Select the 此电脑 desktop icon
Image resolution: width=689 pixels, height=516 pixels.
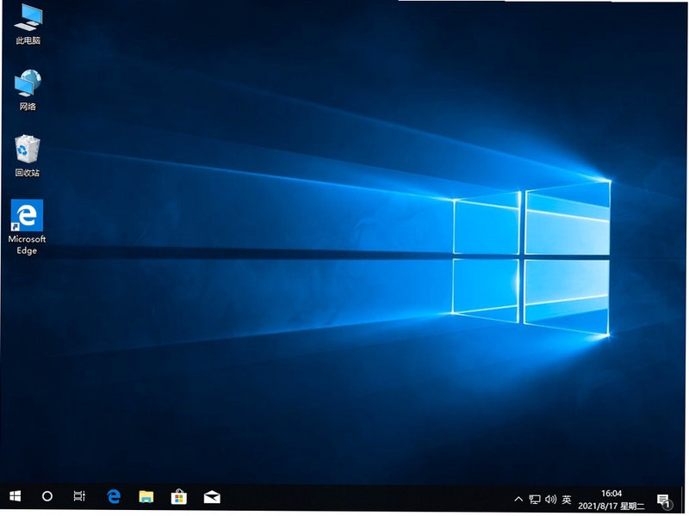pos(28,25)
